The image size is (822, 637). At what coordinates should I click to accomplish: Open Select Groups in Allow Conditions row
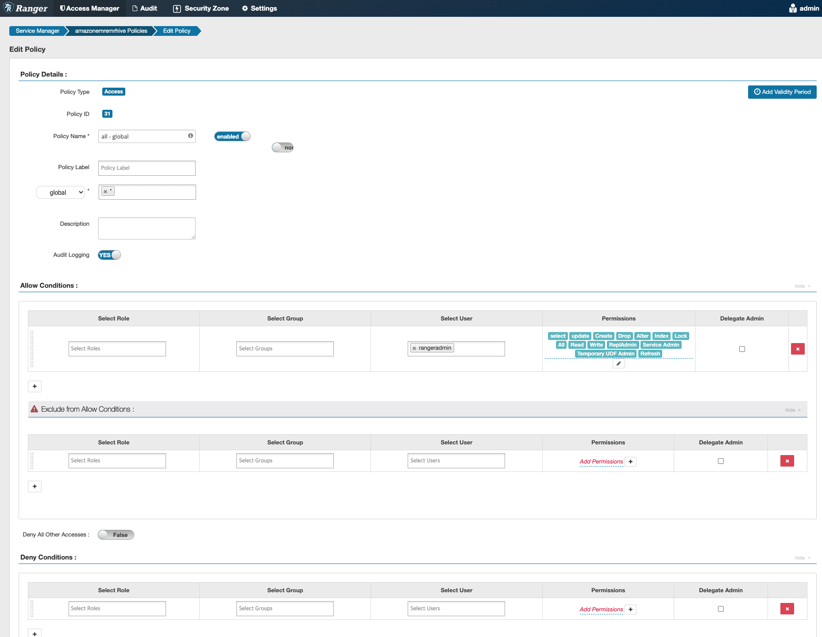285,349
